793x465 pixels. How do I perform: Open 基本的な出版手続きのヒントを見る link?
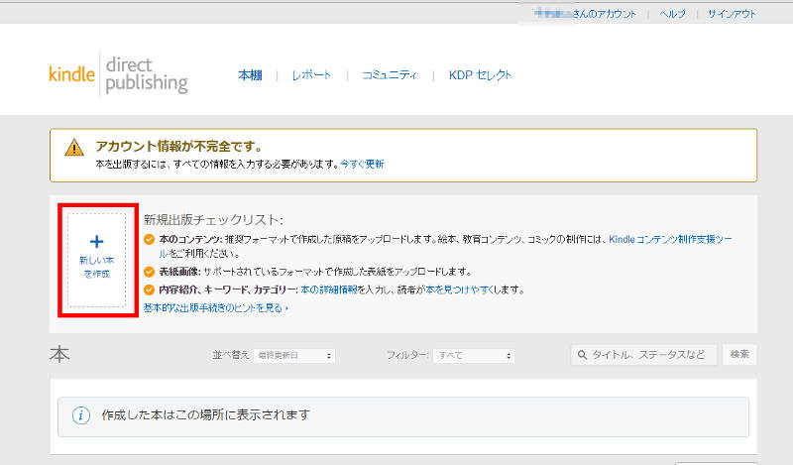[x=216, y=307]
